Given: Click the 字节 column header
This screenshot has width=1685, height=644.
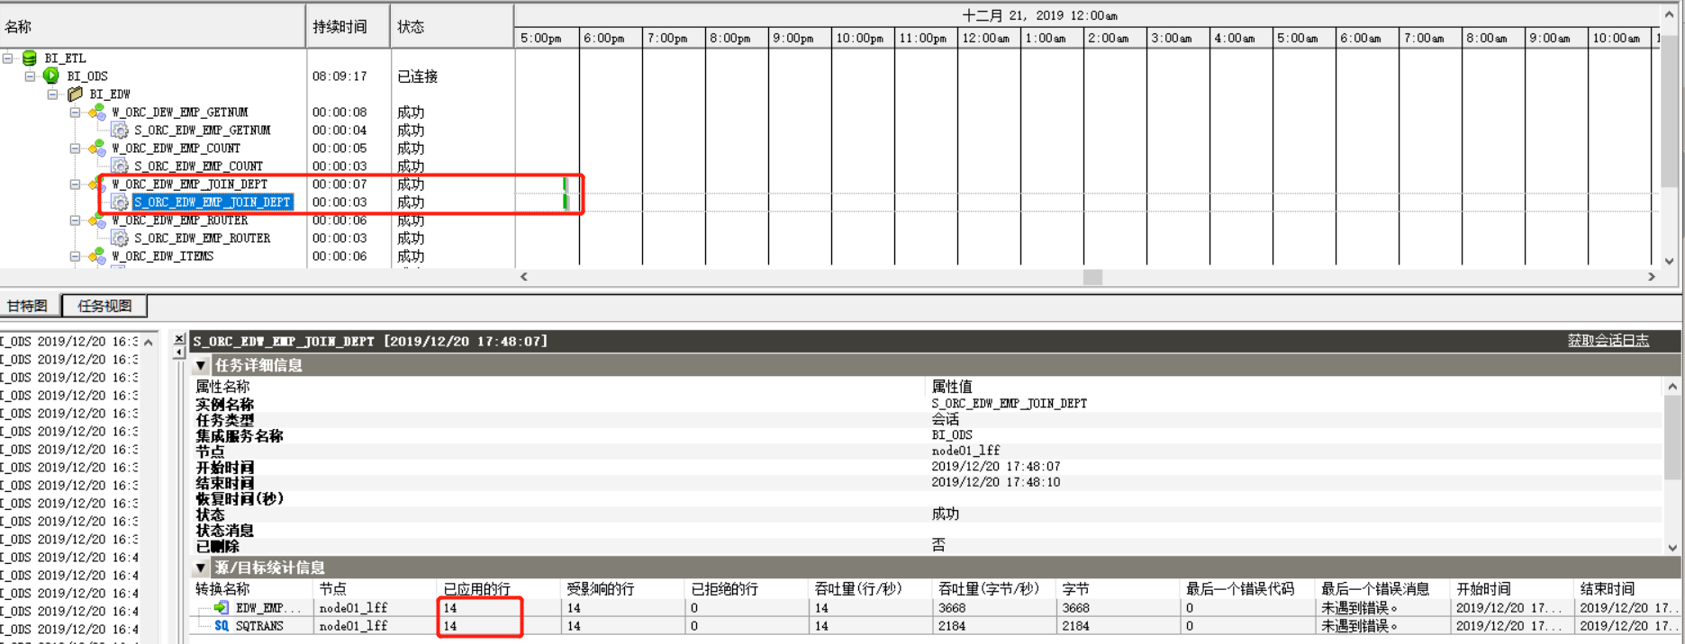Looking at the screenshot, I should [1117, 589].
